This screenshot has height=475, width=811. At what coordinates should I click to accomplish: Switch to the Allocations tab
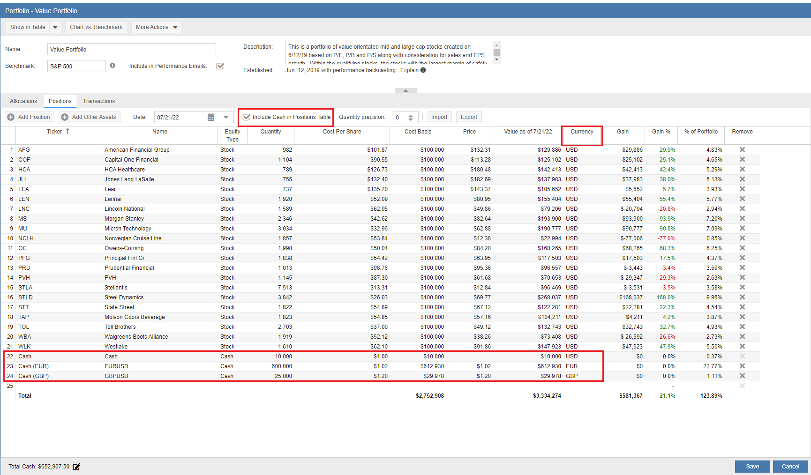point(23,101)
